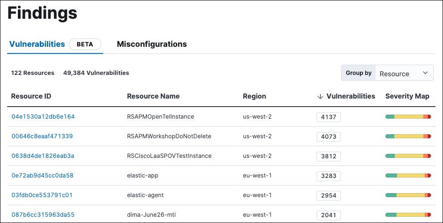This screenshot has height=223, width=443.
Task: Open resource 00646c8eaaf471339
Action: tap(42, 136)
